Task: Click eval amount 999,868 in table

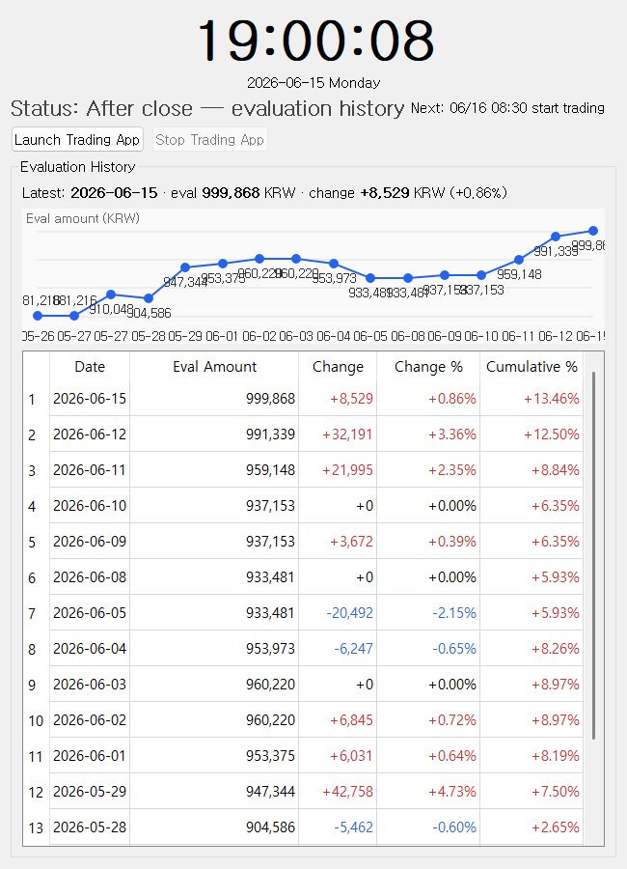Action: coord(214,399)
